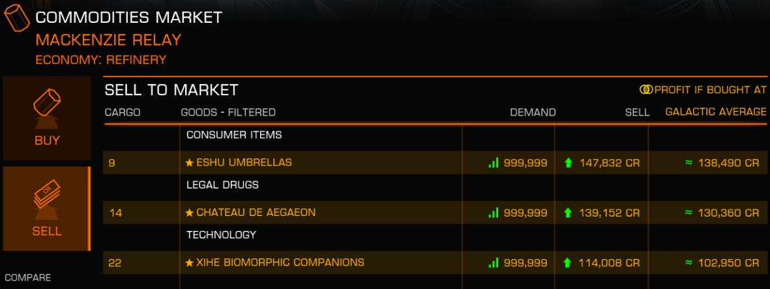Click the green price arrow for Chateau de Aegaeon
Image resolution: width=770 pixels, height=289 pixels.
(569, 213)
